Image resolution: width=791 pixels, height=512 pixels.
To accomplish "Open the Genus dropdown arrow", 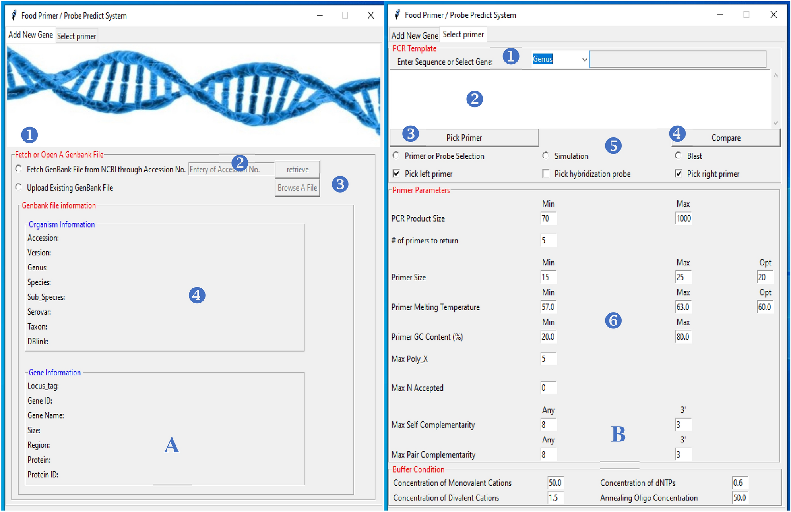I will point(584,60).
